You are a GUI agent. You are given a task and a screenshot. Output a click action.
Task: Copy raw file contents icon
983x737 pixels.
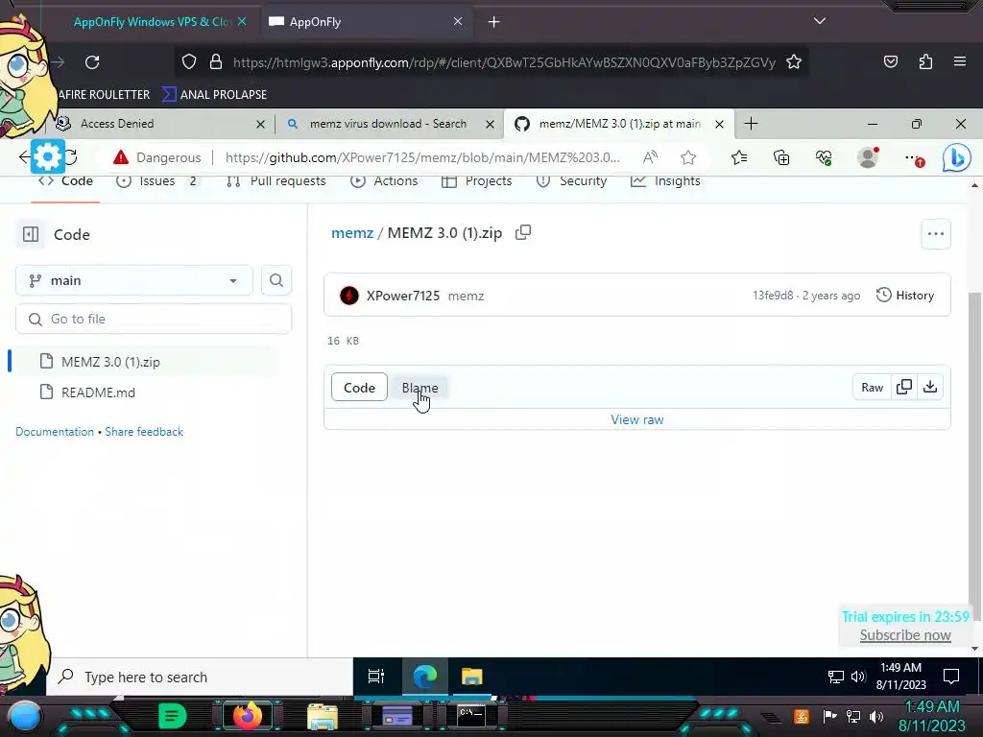[x=904, y=388]
